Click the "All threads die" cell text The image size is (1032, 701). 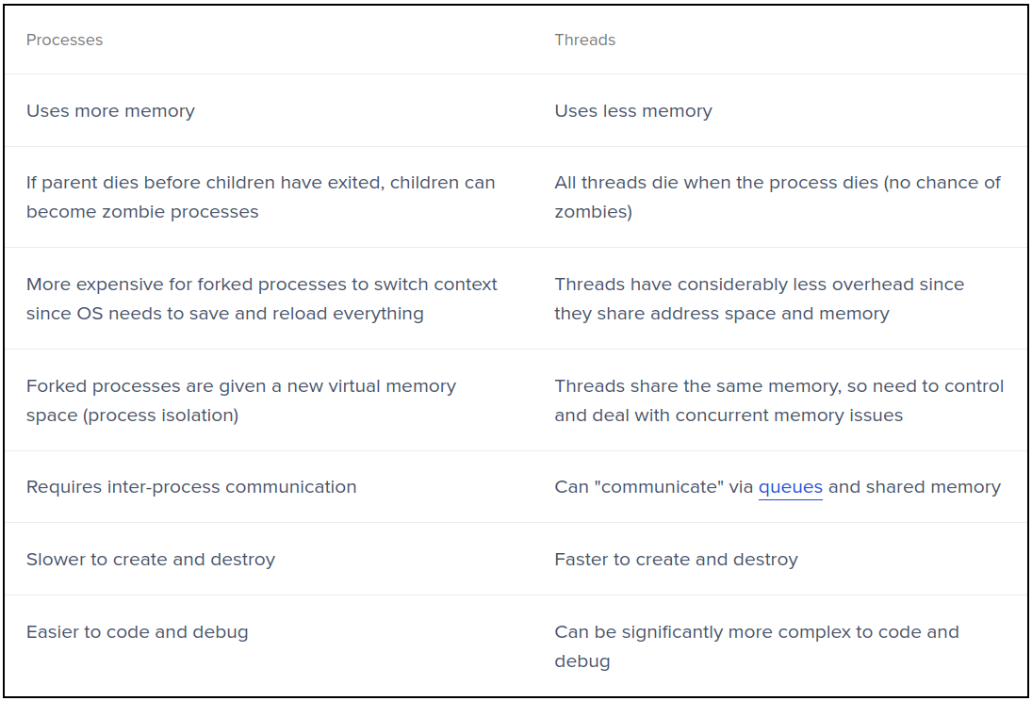click(777, 183)
